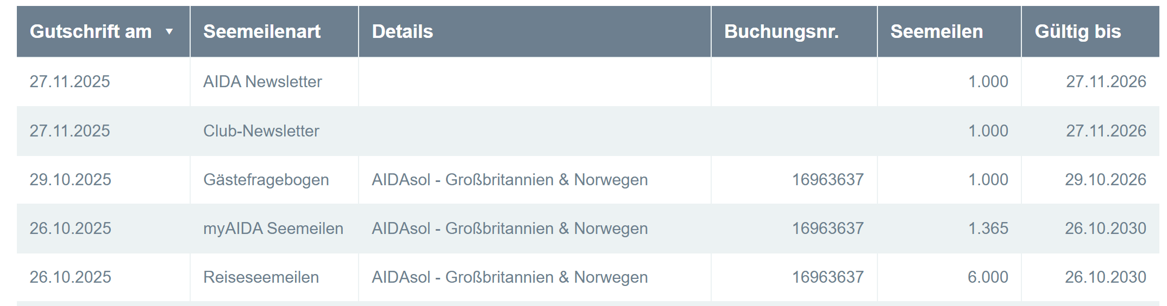Click booking number in Gästefragebogen row

[x=827, y=180]
